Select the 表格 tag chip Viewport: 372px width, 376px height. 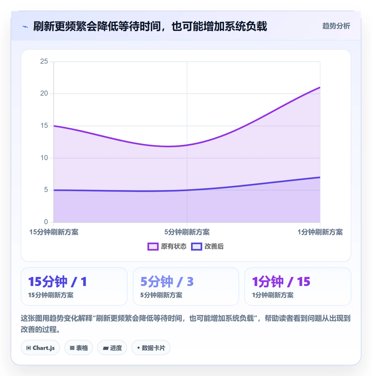point(79,348)
